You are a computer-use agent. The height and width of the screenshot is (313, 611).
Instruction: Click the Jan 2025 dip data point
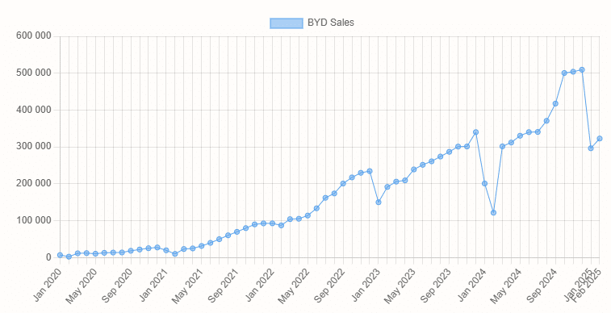coord(591,148)
